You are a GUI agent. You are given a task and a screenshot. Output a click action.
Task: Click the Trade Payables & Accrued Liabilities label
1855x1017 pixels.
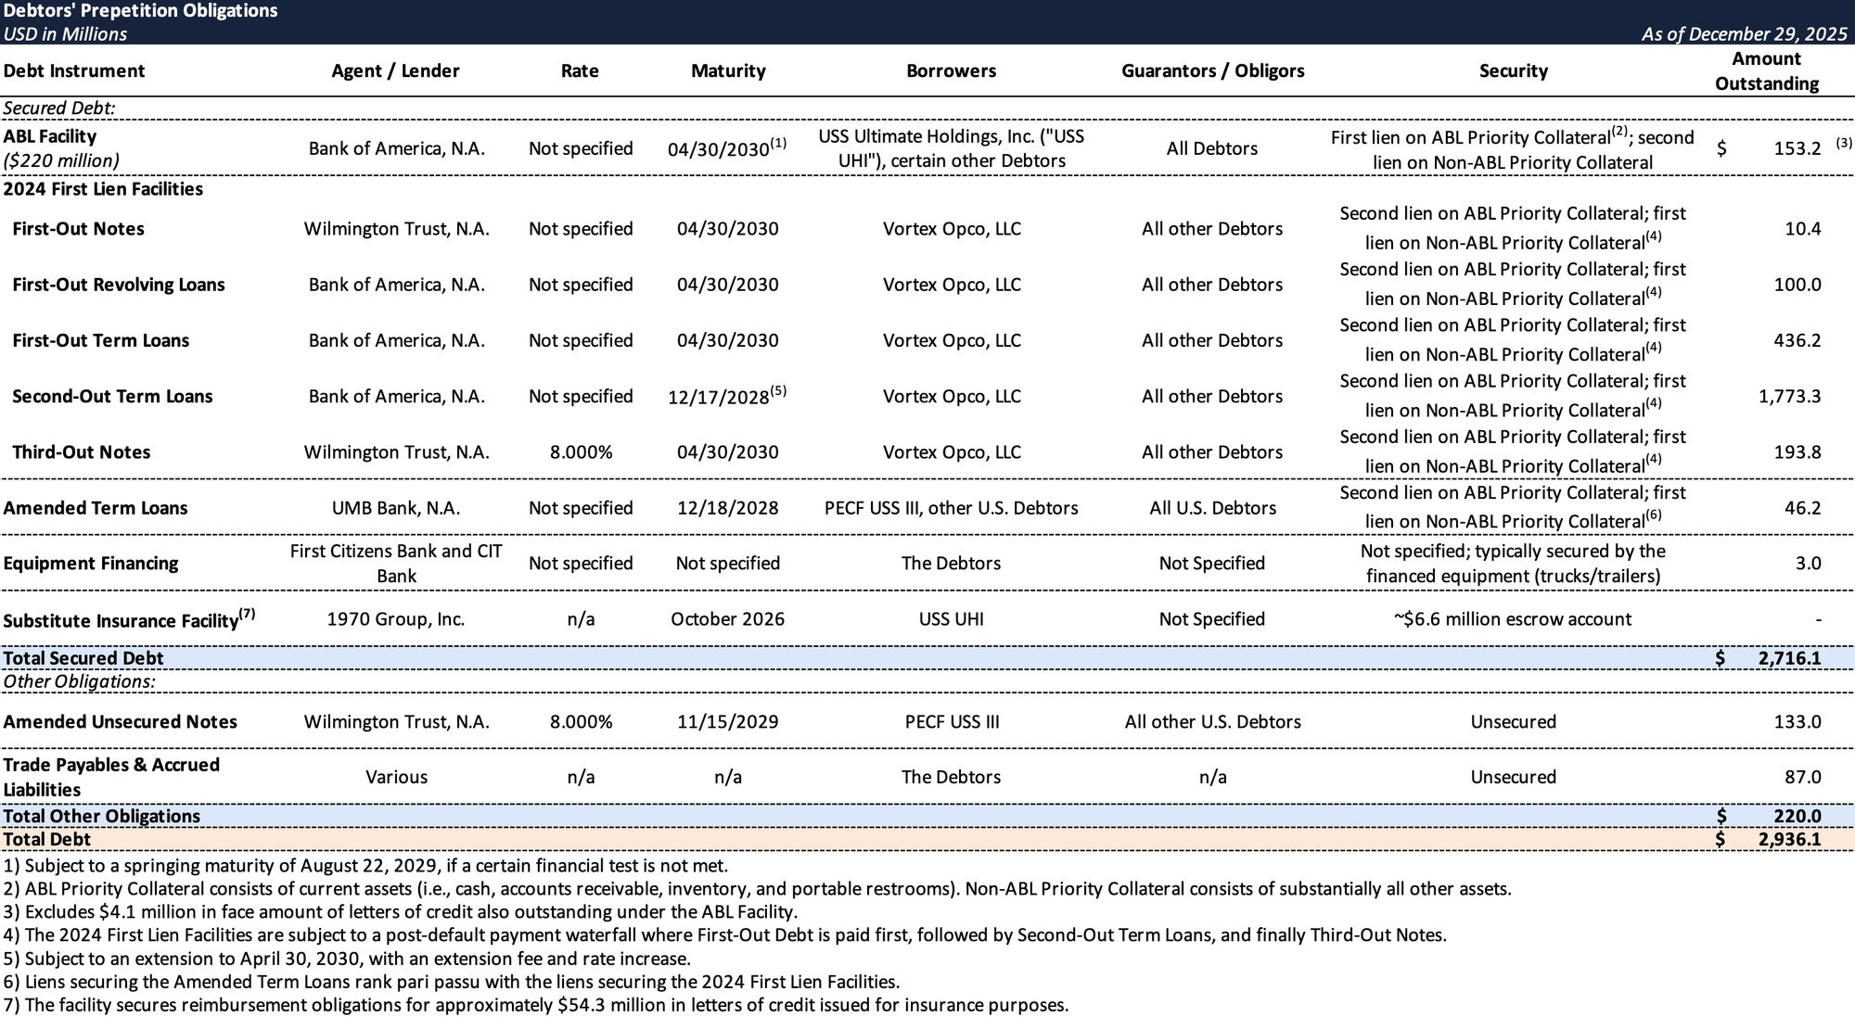click(111, 777)
